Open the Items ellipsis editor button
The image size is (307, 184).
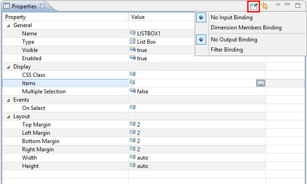tap(261, 83)
